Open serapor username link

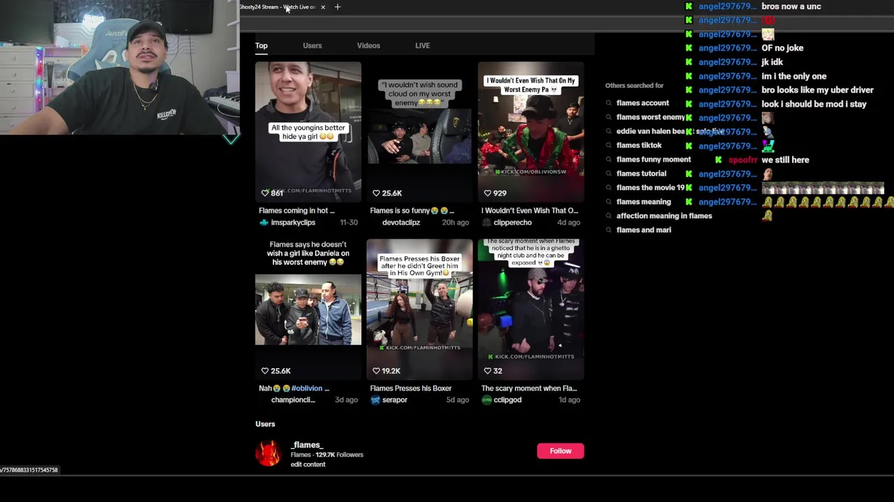click(395, 400)
